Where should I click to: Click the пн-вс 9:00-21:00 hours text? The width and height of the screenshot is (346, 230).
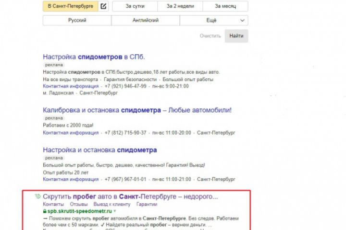point(170,86)
